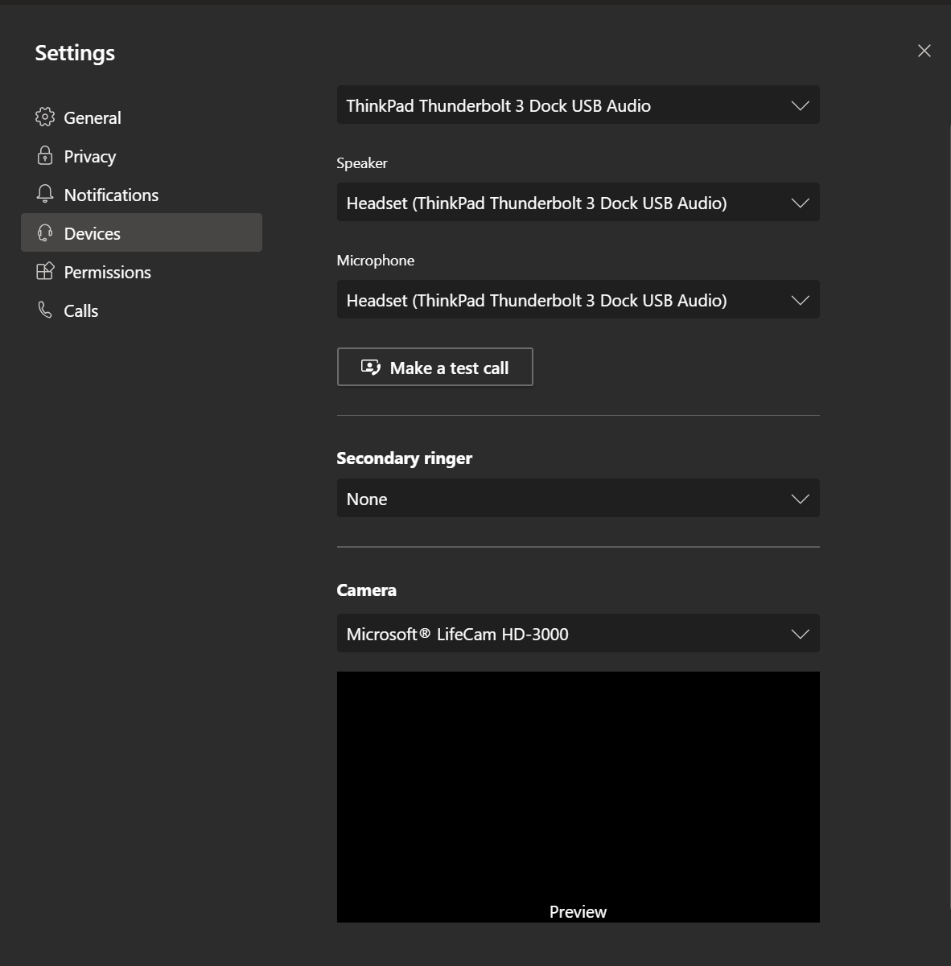
Task: Open the Camera LifeCam HD-3000 dropdown
Action: point(578,633)
